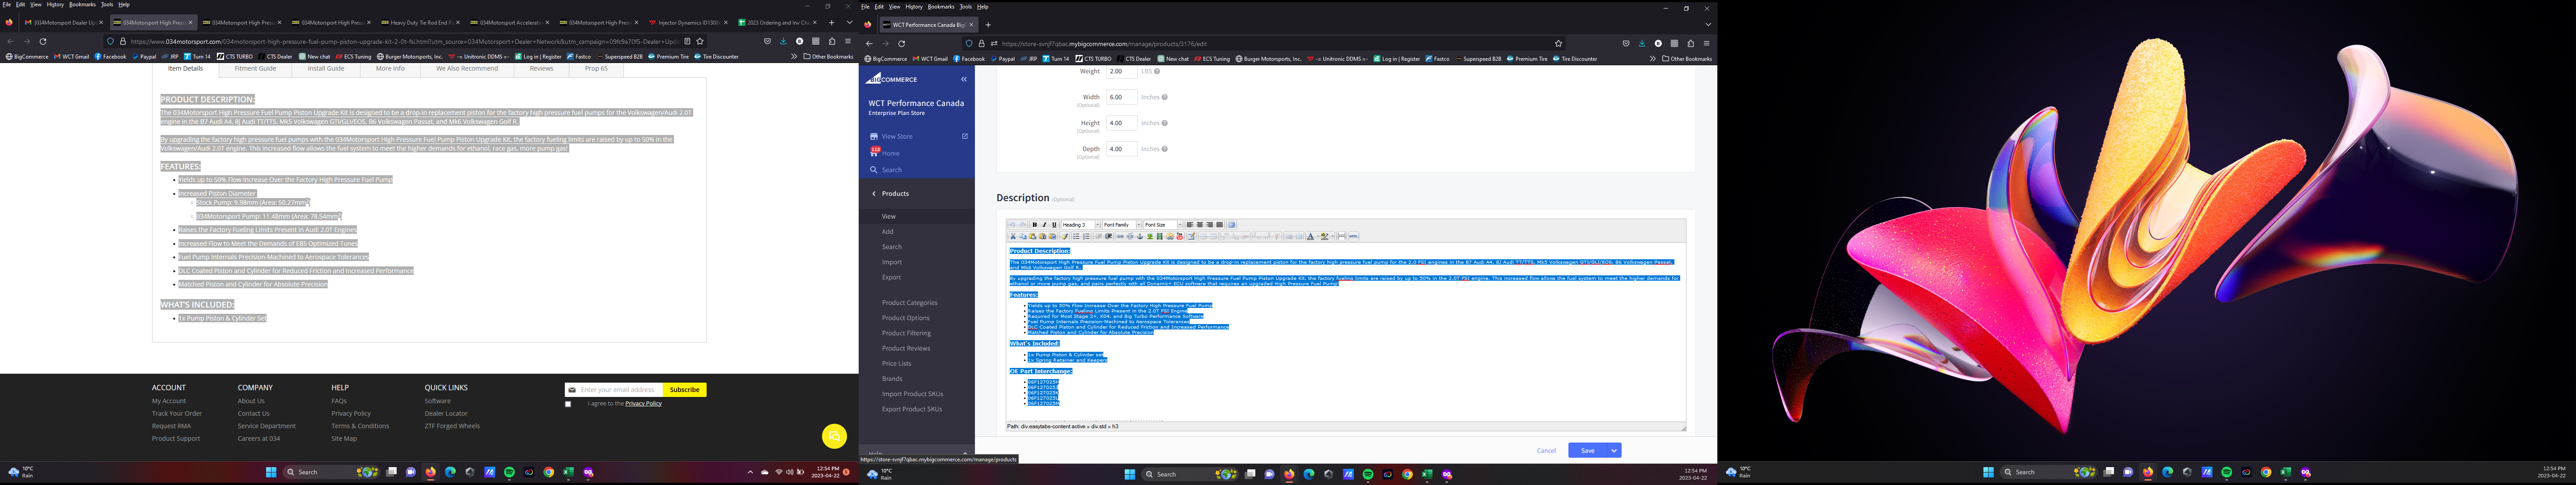Click the cut scissors icon
Viewport: 2576px width, 485px height.
1013,237
